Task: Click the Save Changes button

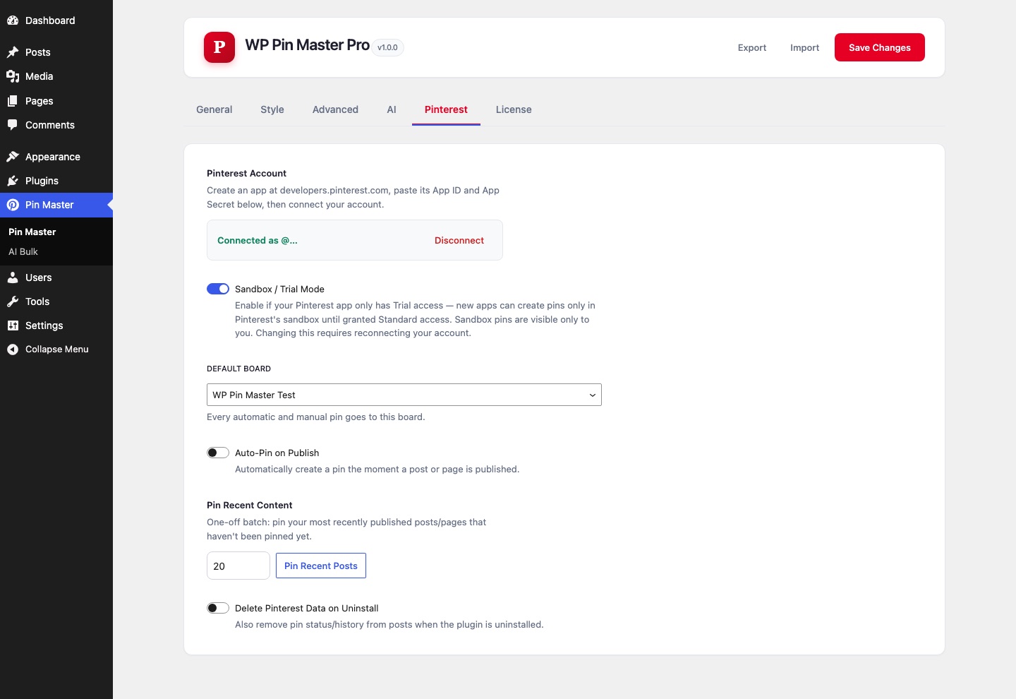Action: [880, 47]
